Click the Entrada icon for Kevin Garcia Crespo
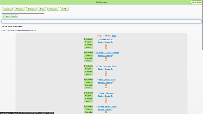The width and height of the screenshot is (203, 114). [106, 85]
